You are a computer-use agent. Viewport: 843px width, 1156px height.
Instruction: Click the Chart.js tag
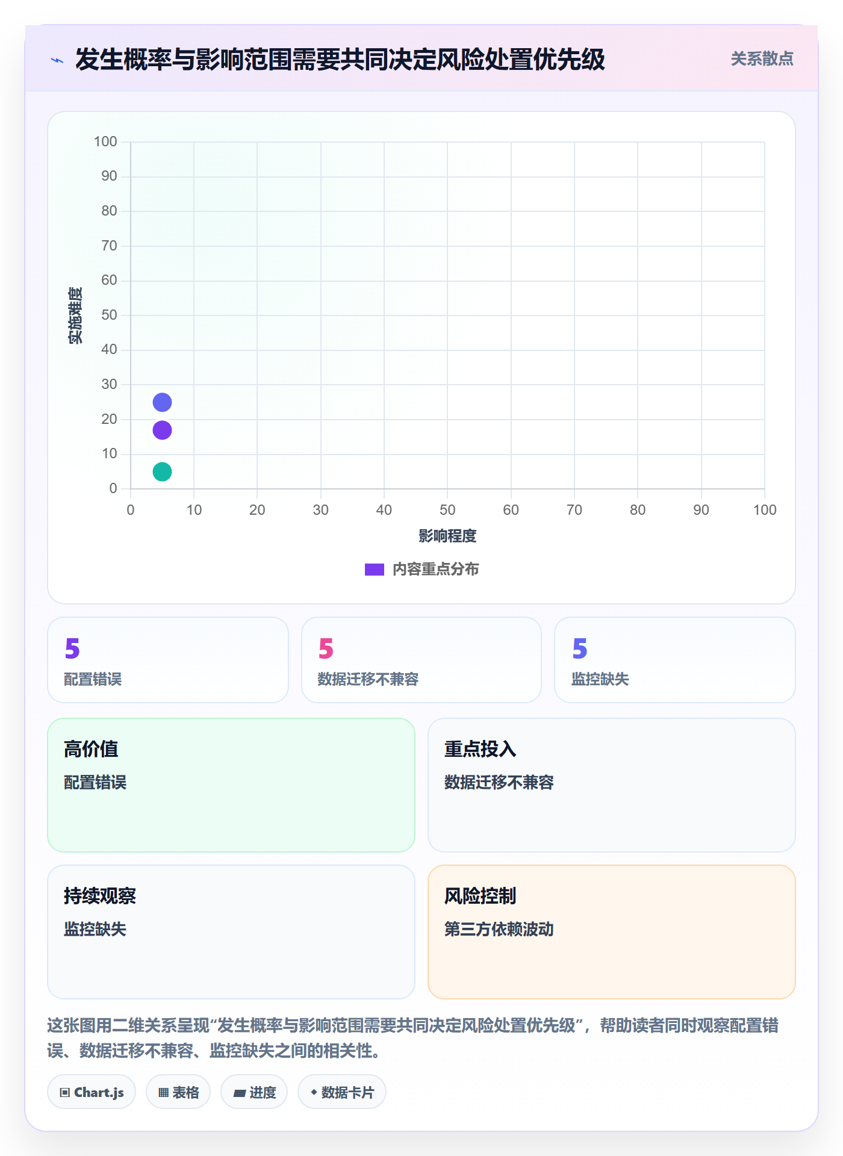click(92, 1092)
